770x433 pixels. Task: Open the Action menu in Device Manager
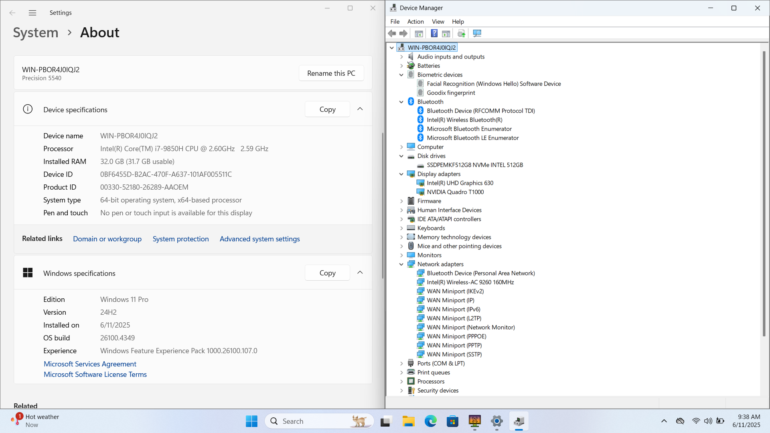point(415,22)
